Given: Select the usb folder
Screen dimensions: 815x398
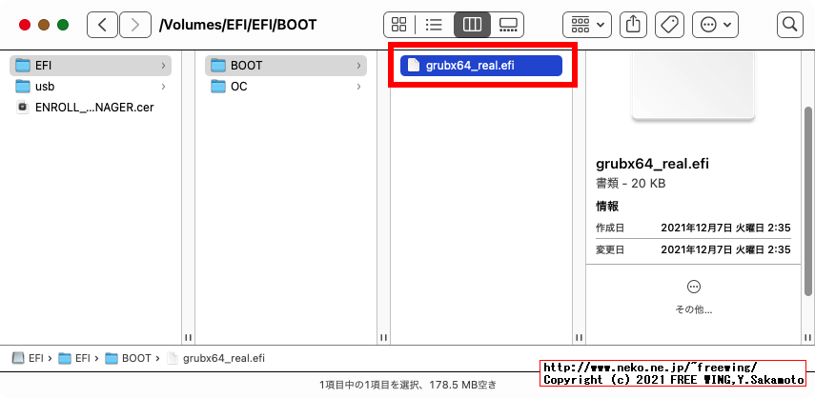Looking at the screenshot, I should (91, 86).
